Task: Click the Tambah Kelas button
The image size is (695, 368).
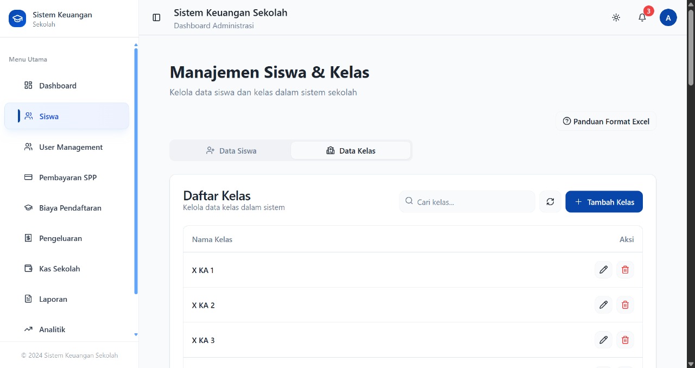Action: pyautogui.click(x=604, y=201)
